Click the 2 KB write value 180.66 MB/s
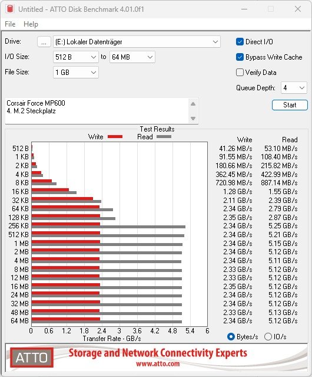The width and height of the screenshot is (312, 377). pyautogui.click(x=234, y=166)
